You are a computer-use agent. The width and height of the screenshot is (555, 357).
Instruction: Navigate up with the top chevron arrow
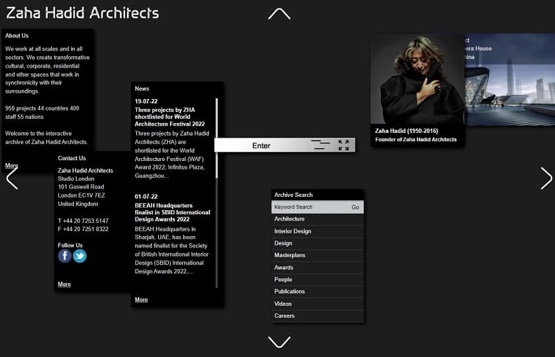point(280,14)
